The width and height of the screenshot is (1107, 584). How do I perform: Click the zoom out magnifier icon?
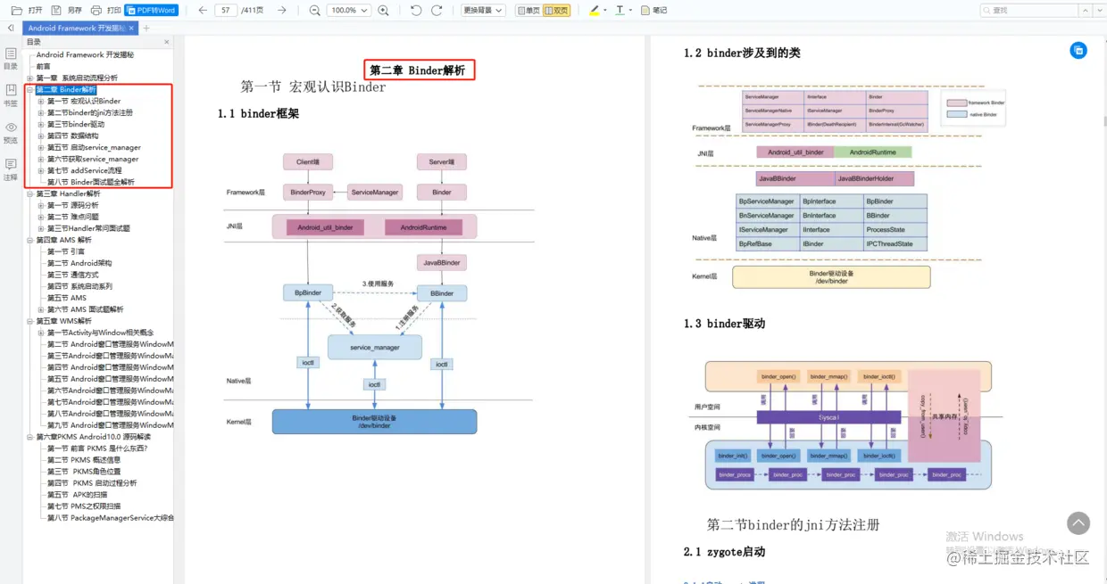tap(314, 10)
